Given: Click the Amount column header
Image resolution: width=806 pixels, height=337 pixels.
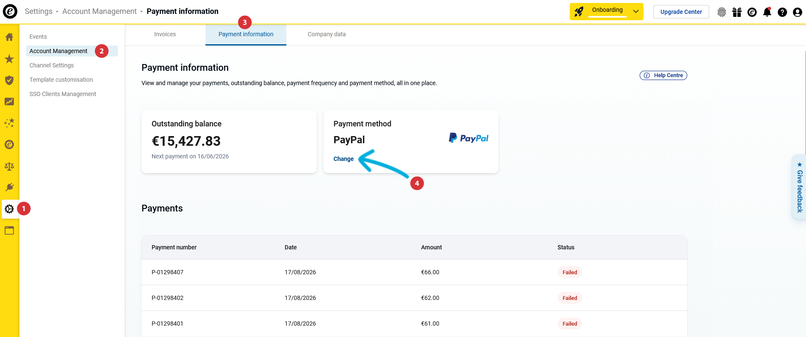Looking at the screenshot, I should [432, 247].
